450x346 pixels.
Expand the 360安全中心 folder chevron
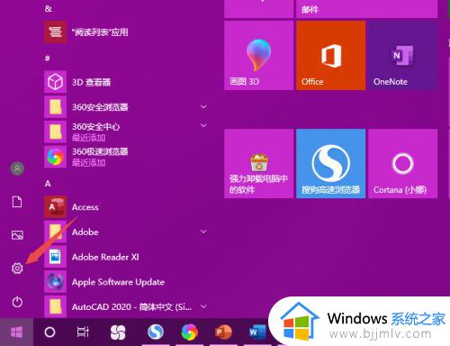pyautogui.click(x=203, y=126)
